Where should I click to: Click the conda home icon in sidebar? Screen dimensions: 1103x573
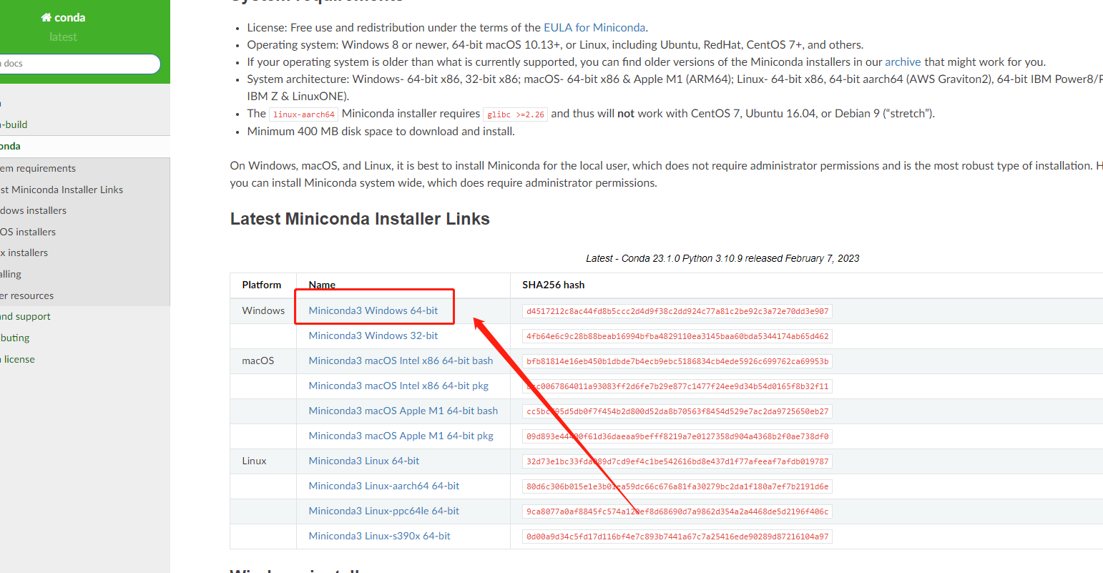point(46,17)
